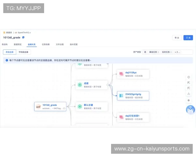This screenshot has height=157, width=196.
Task: Download the lineage graph image
Action: click(x=188, y=94)
